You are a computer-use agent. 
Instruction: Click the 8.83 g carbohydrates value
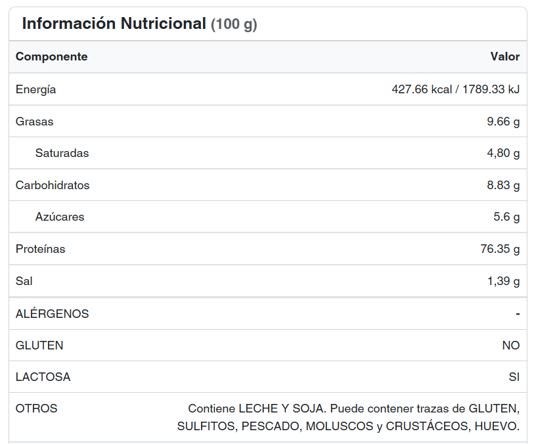click(503, 185)
